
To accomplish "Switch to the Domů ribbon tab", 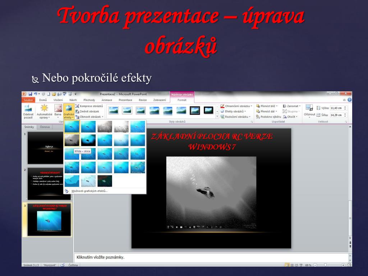I will coord(43,100).
